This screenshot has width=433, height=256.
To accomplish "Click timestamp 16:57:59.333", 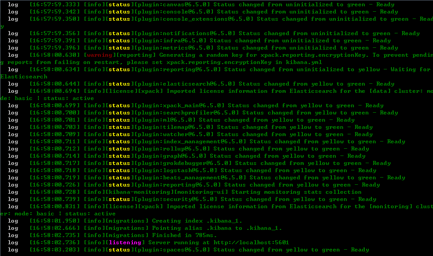I will pos(55,5).
